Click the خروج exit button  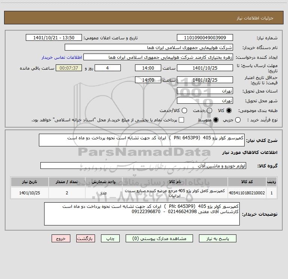point(61,239)
